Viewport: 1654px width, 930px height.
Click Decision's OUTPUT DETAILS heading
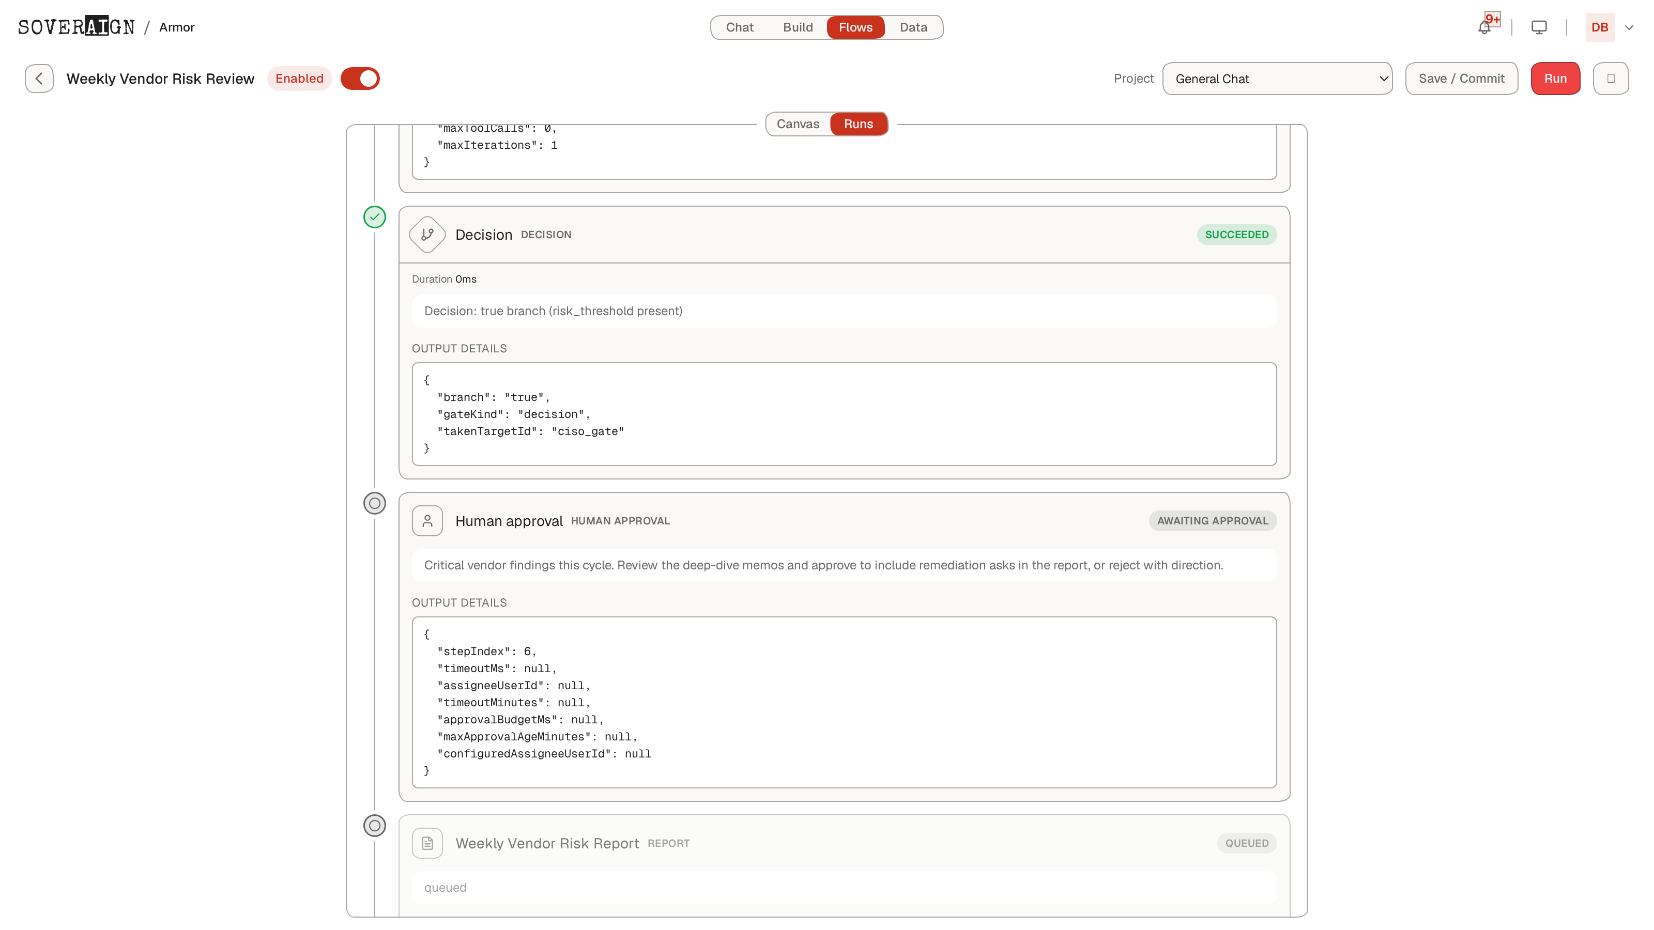pos(459,349)
